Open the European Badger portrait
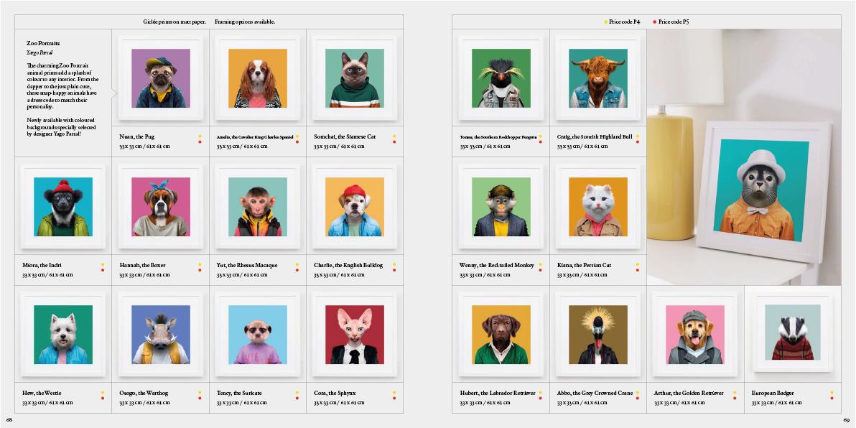This screenshot has width=856, height=428. click(792, 332)
